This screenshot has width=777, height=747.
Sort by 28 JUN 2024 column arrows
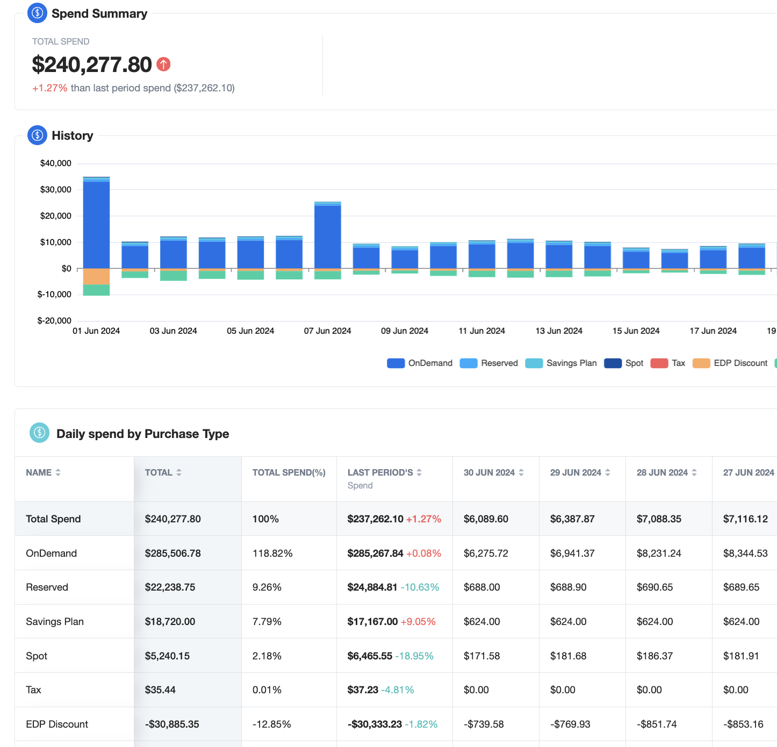point(694,472)
